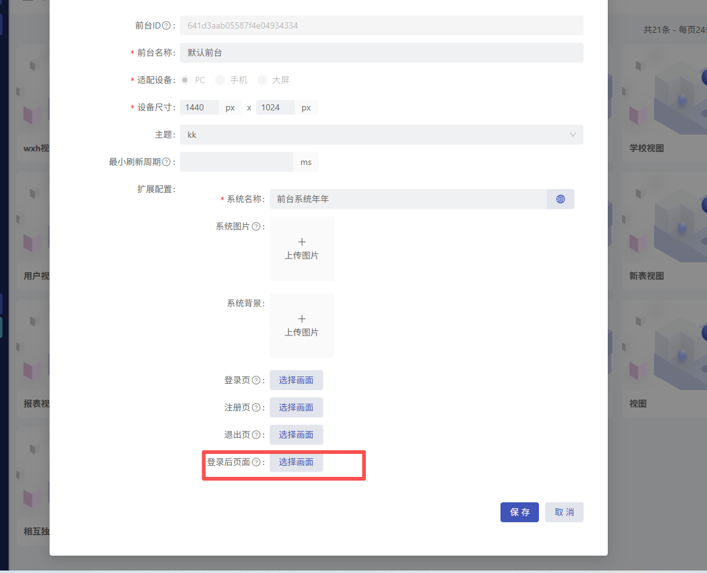Click the 保存 button

click(x=520, y=512)
